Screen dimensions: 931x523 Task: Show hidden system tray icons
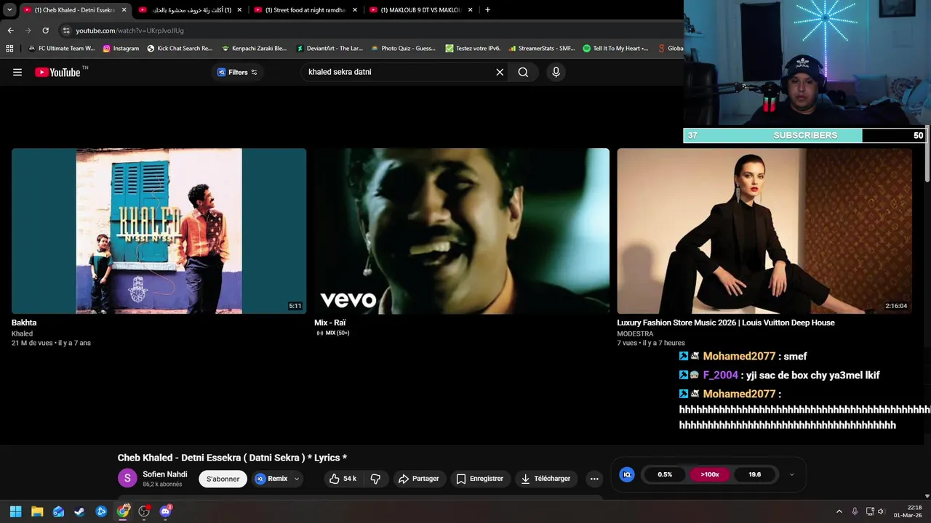point(839,511)
